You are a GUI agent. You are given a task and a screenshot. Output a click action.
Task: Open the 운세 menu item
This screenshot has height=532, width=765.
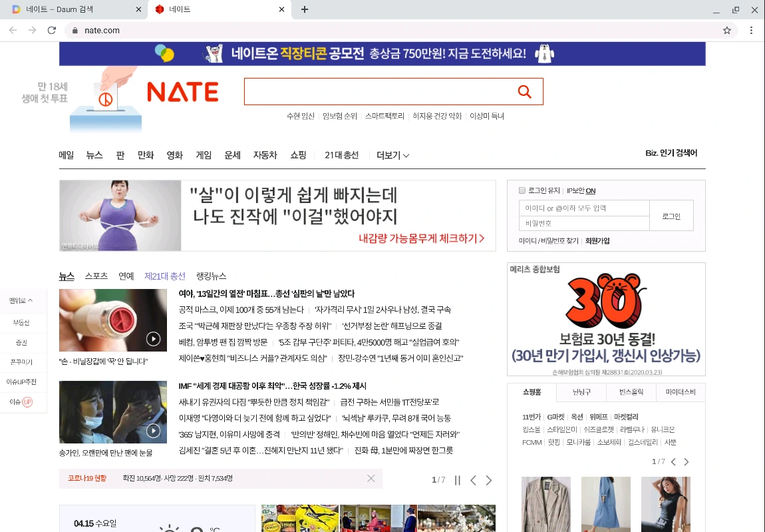232,155
